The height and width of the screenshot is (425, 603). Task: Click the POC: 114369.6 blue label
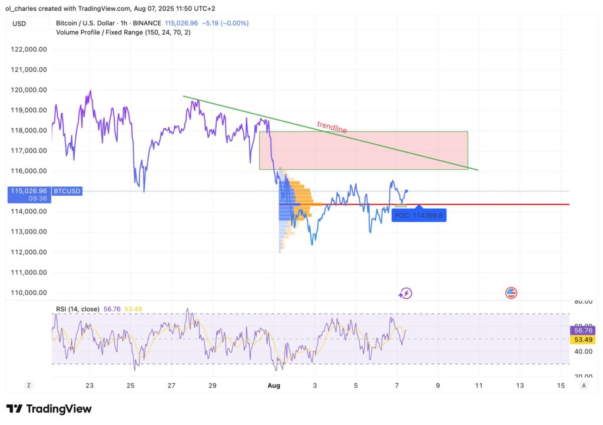pyautogui.click(x=419, y=216)
